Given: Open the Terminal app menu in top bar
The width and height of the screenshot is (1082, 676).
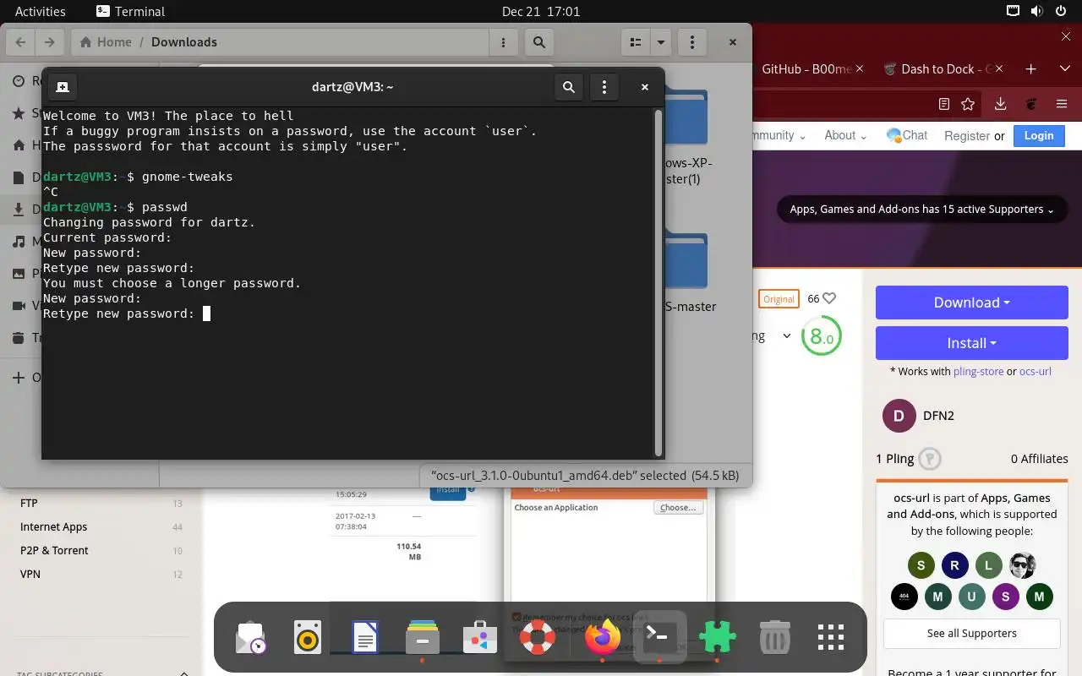Looking at the screenshot, I should coord(131,11).
